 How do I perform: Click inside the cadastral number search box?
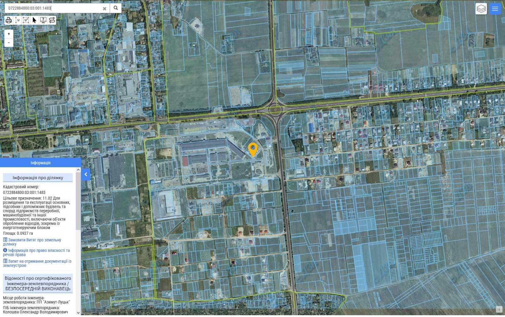54,9
